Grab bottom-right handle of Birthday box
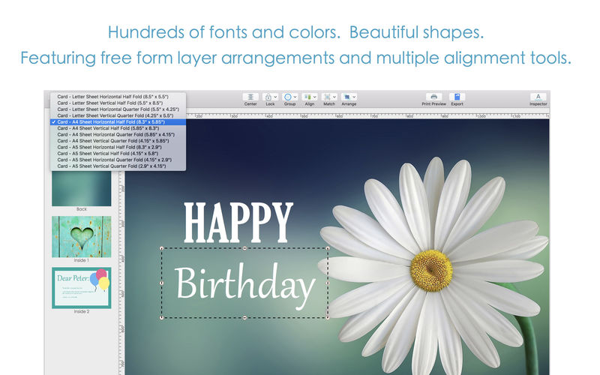This screenshot has width=600, height=375. point(328,317)
